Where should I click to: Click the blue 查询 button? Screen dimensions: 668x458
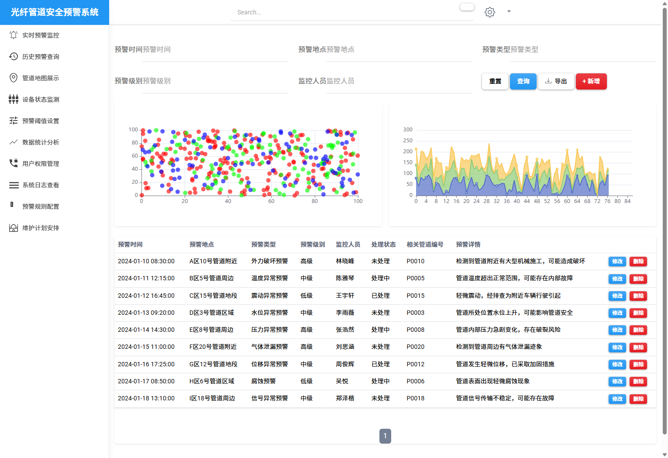523,81
